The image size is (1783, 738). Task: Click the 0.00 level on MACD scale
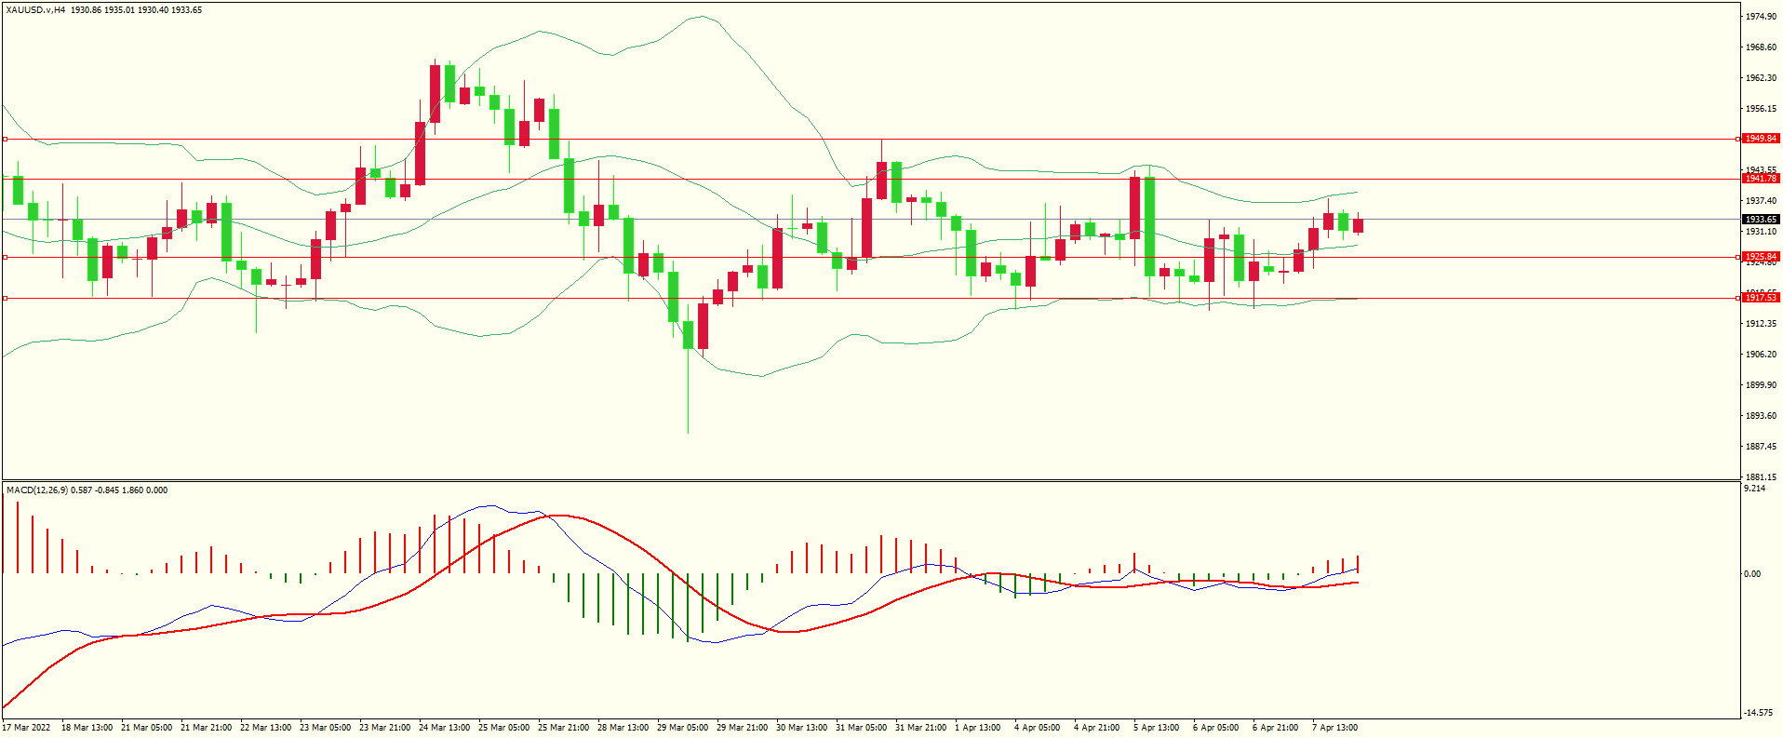[x=1752, y=574]
